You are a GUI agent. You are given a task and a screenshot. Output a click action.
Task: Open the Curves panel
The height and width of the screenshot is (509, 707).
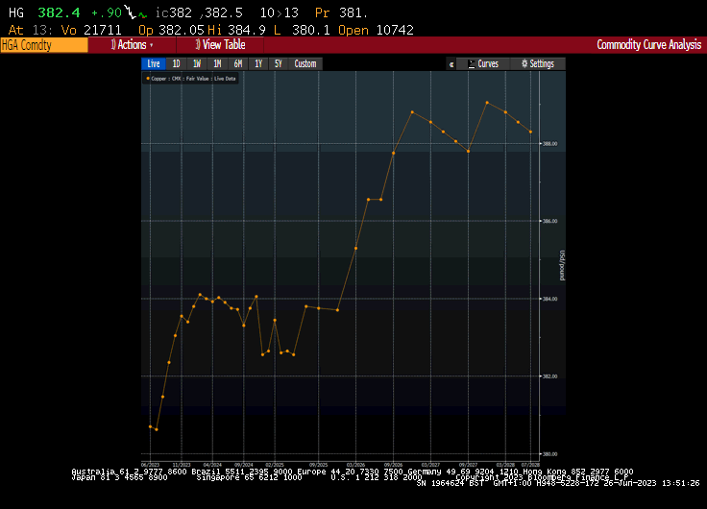click(x=483, y=64)
